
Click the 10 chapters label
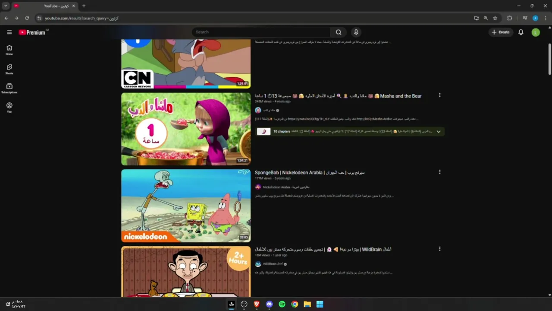tap(282, 131)
